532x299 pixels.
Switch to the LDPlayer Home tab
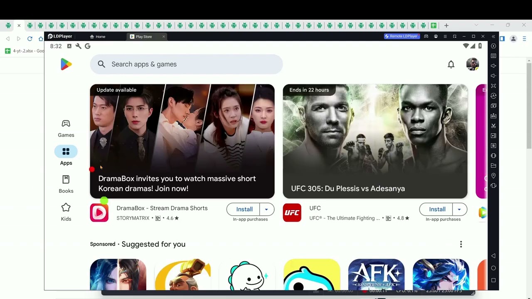[x=98, y=37]
